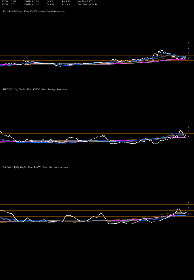Image resolution: width=194 pixels, height=280 pixels.
Task: Click the O: 2.71 open price
Action: [x=50, y=2]
